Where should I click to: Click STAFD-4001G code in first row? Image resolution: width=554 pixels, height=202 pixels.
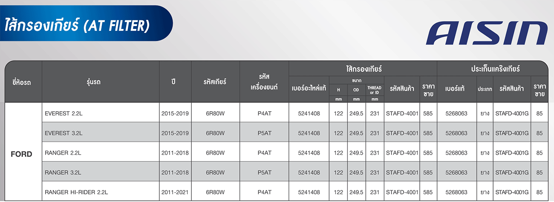(512, 114)
